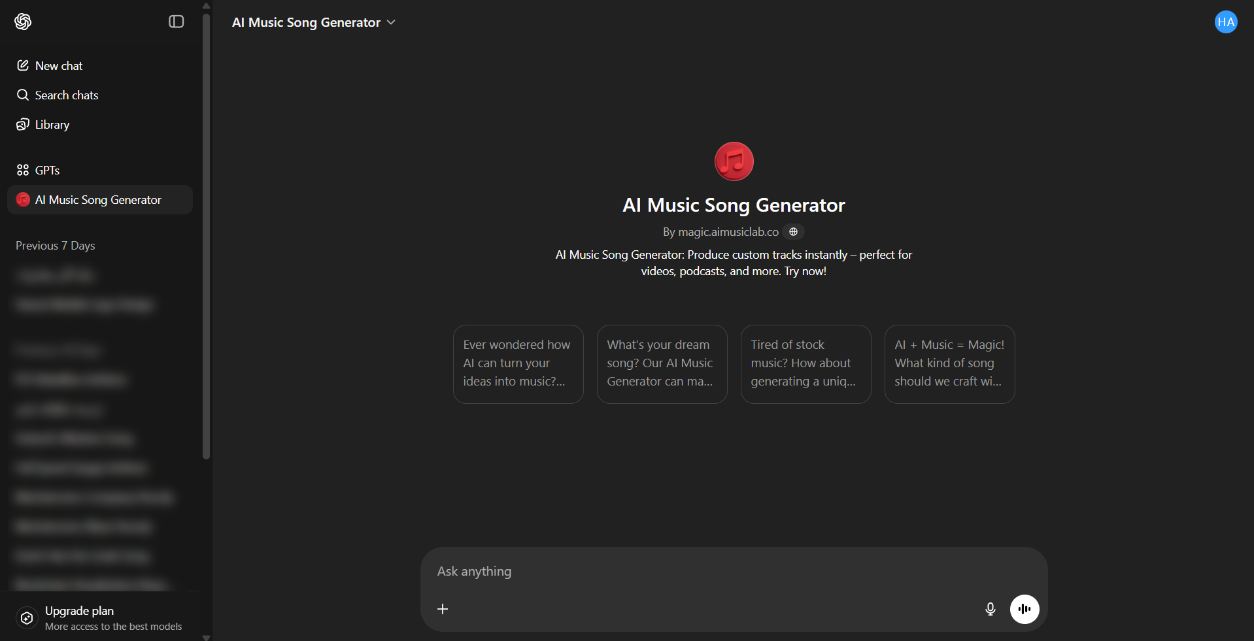1254x641 pixels.
Task: Click the plus attach icon
Action: pos(443,609)
